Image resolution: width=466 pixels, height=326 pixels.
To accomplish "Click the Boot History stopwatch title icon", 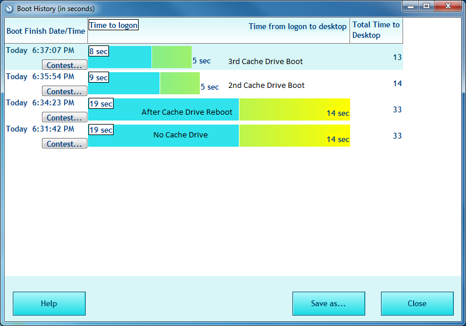I will point(9,9).
